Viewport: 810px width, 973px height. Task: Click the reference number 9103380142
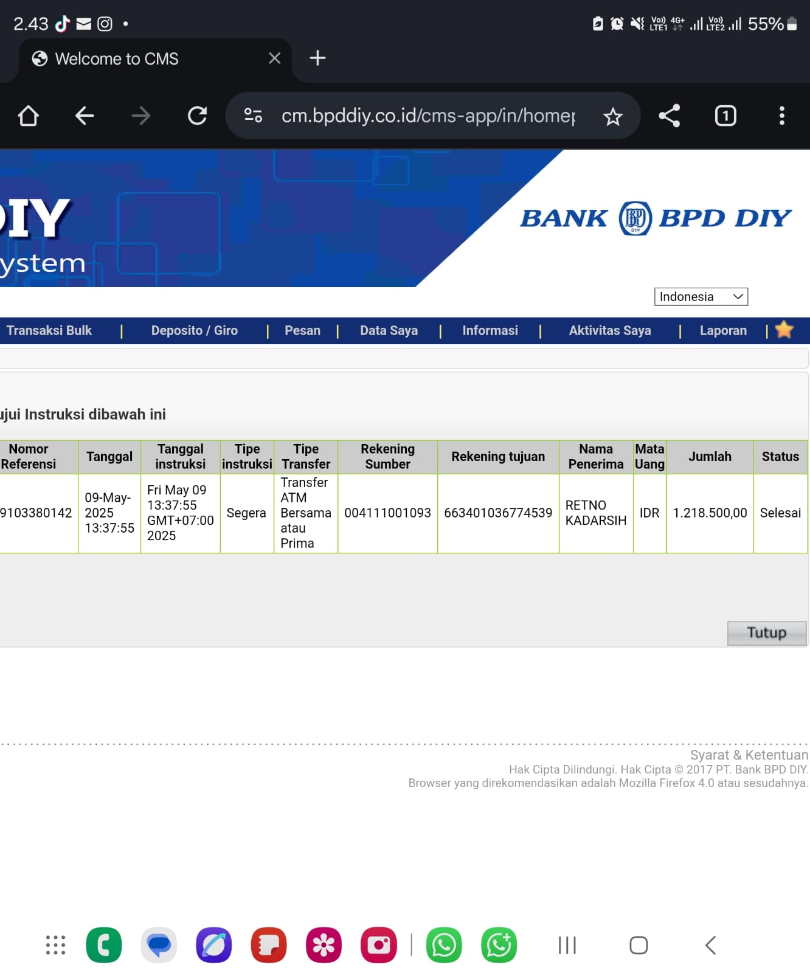tap(36, 513)
